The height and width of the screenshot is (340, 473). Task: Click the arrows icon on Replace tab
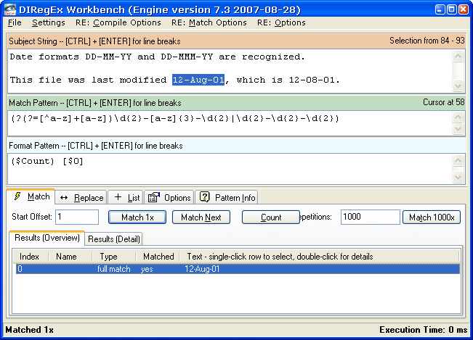pyautogui.click(x=63, y=197)
